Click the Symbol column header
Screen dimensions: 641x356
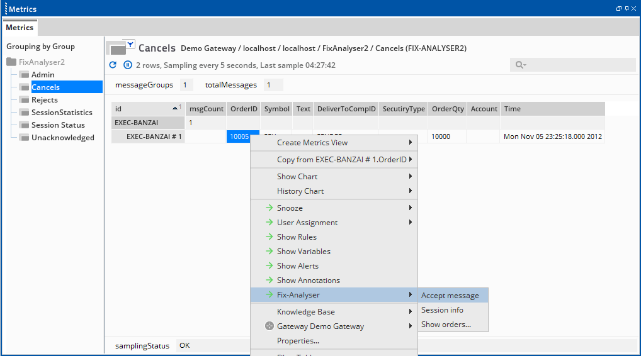pyautogui.click(x=277, y=109)
